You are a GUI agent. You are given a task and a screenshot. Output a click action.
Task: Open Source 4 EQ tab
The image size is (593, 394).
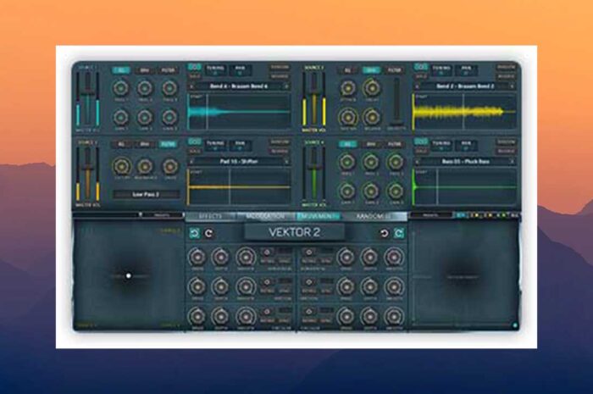click(x=348, y=144)
